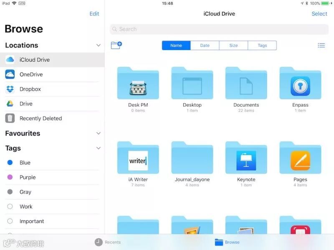Open the Pages folder
The image size is (334, 250).
coord(300,157)
